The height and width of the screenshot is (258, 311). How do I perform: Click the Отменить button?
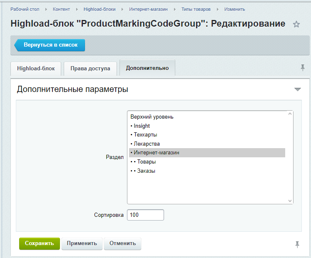click(122, 243)
